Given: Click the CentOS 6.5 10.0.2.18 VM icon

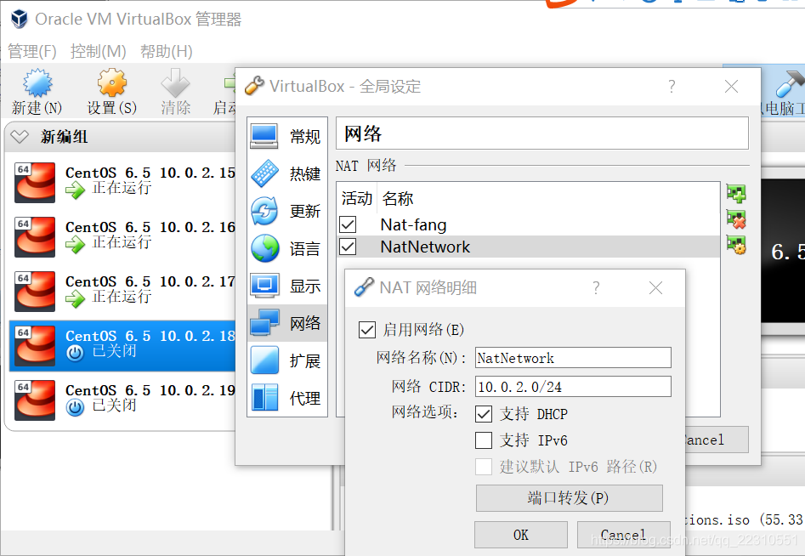Looking at the screenshot, I should coord(35,345).
